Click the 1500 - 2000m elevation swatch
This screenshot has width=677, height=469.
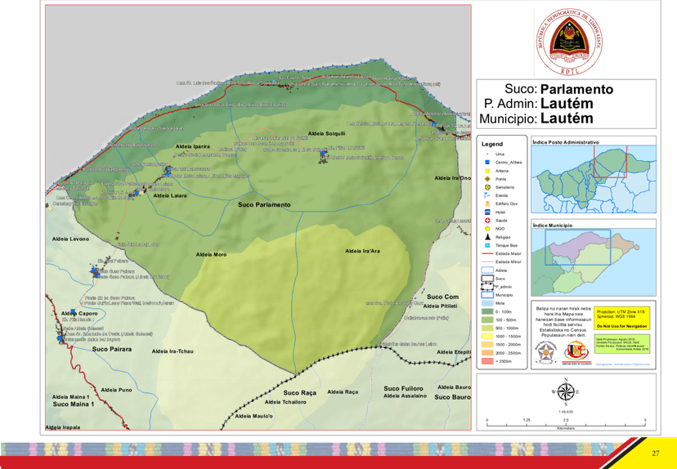(487, 345)
